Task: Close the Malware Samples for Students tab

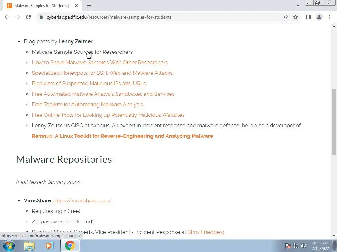Action: click(76, 6)
